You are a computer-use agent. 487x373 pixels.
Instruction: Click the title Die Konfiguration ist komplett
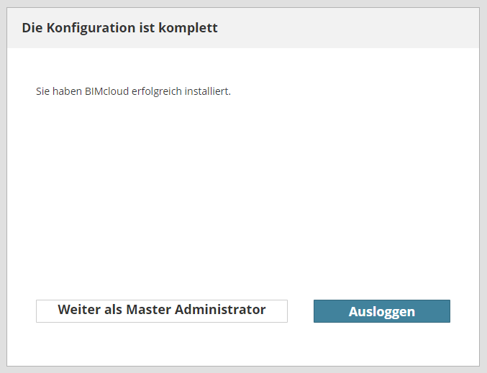click(x=119, y=28)
